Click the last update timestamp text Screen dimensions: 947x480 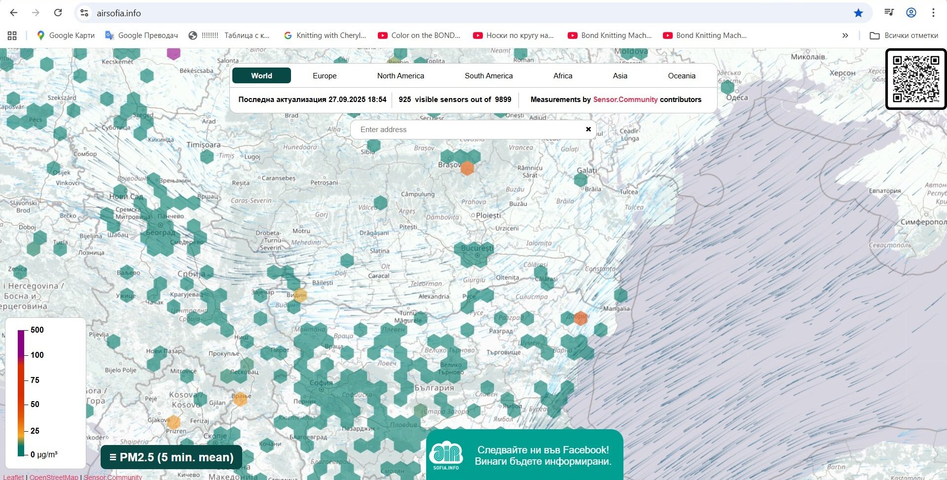(312, 100)
